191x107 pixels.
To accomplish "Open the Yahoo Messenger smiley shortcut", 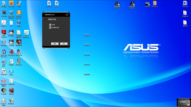I will (x=4, y=81).
